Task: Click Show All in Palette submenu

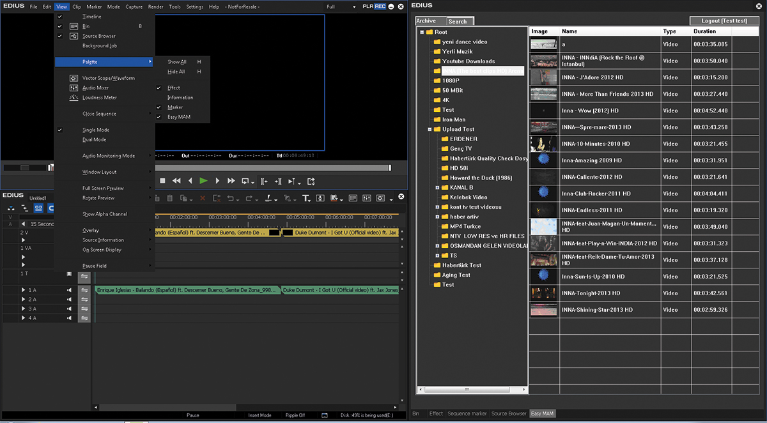Action: [177, 62]
